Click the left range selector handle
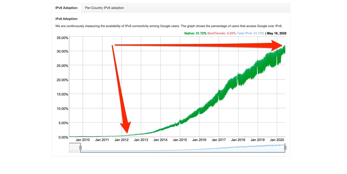This screenshot has width=347, height=174. pos(81,148)
